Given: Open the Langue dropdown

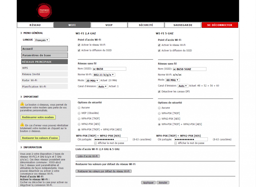Looking at the screenshot, I should tap(42, 40).
